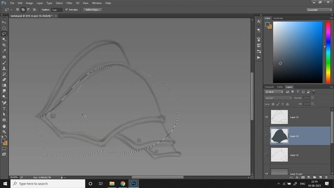Open the File menu

[x=12, y=3]
